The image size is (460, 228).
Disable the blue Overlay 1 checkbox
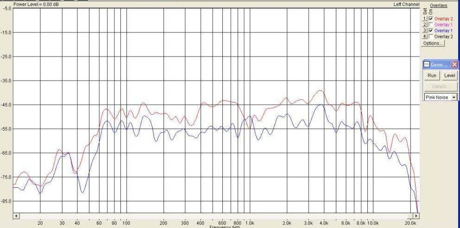(x=431, y=31)
